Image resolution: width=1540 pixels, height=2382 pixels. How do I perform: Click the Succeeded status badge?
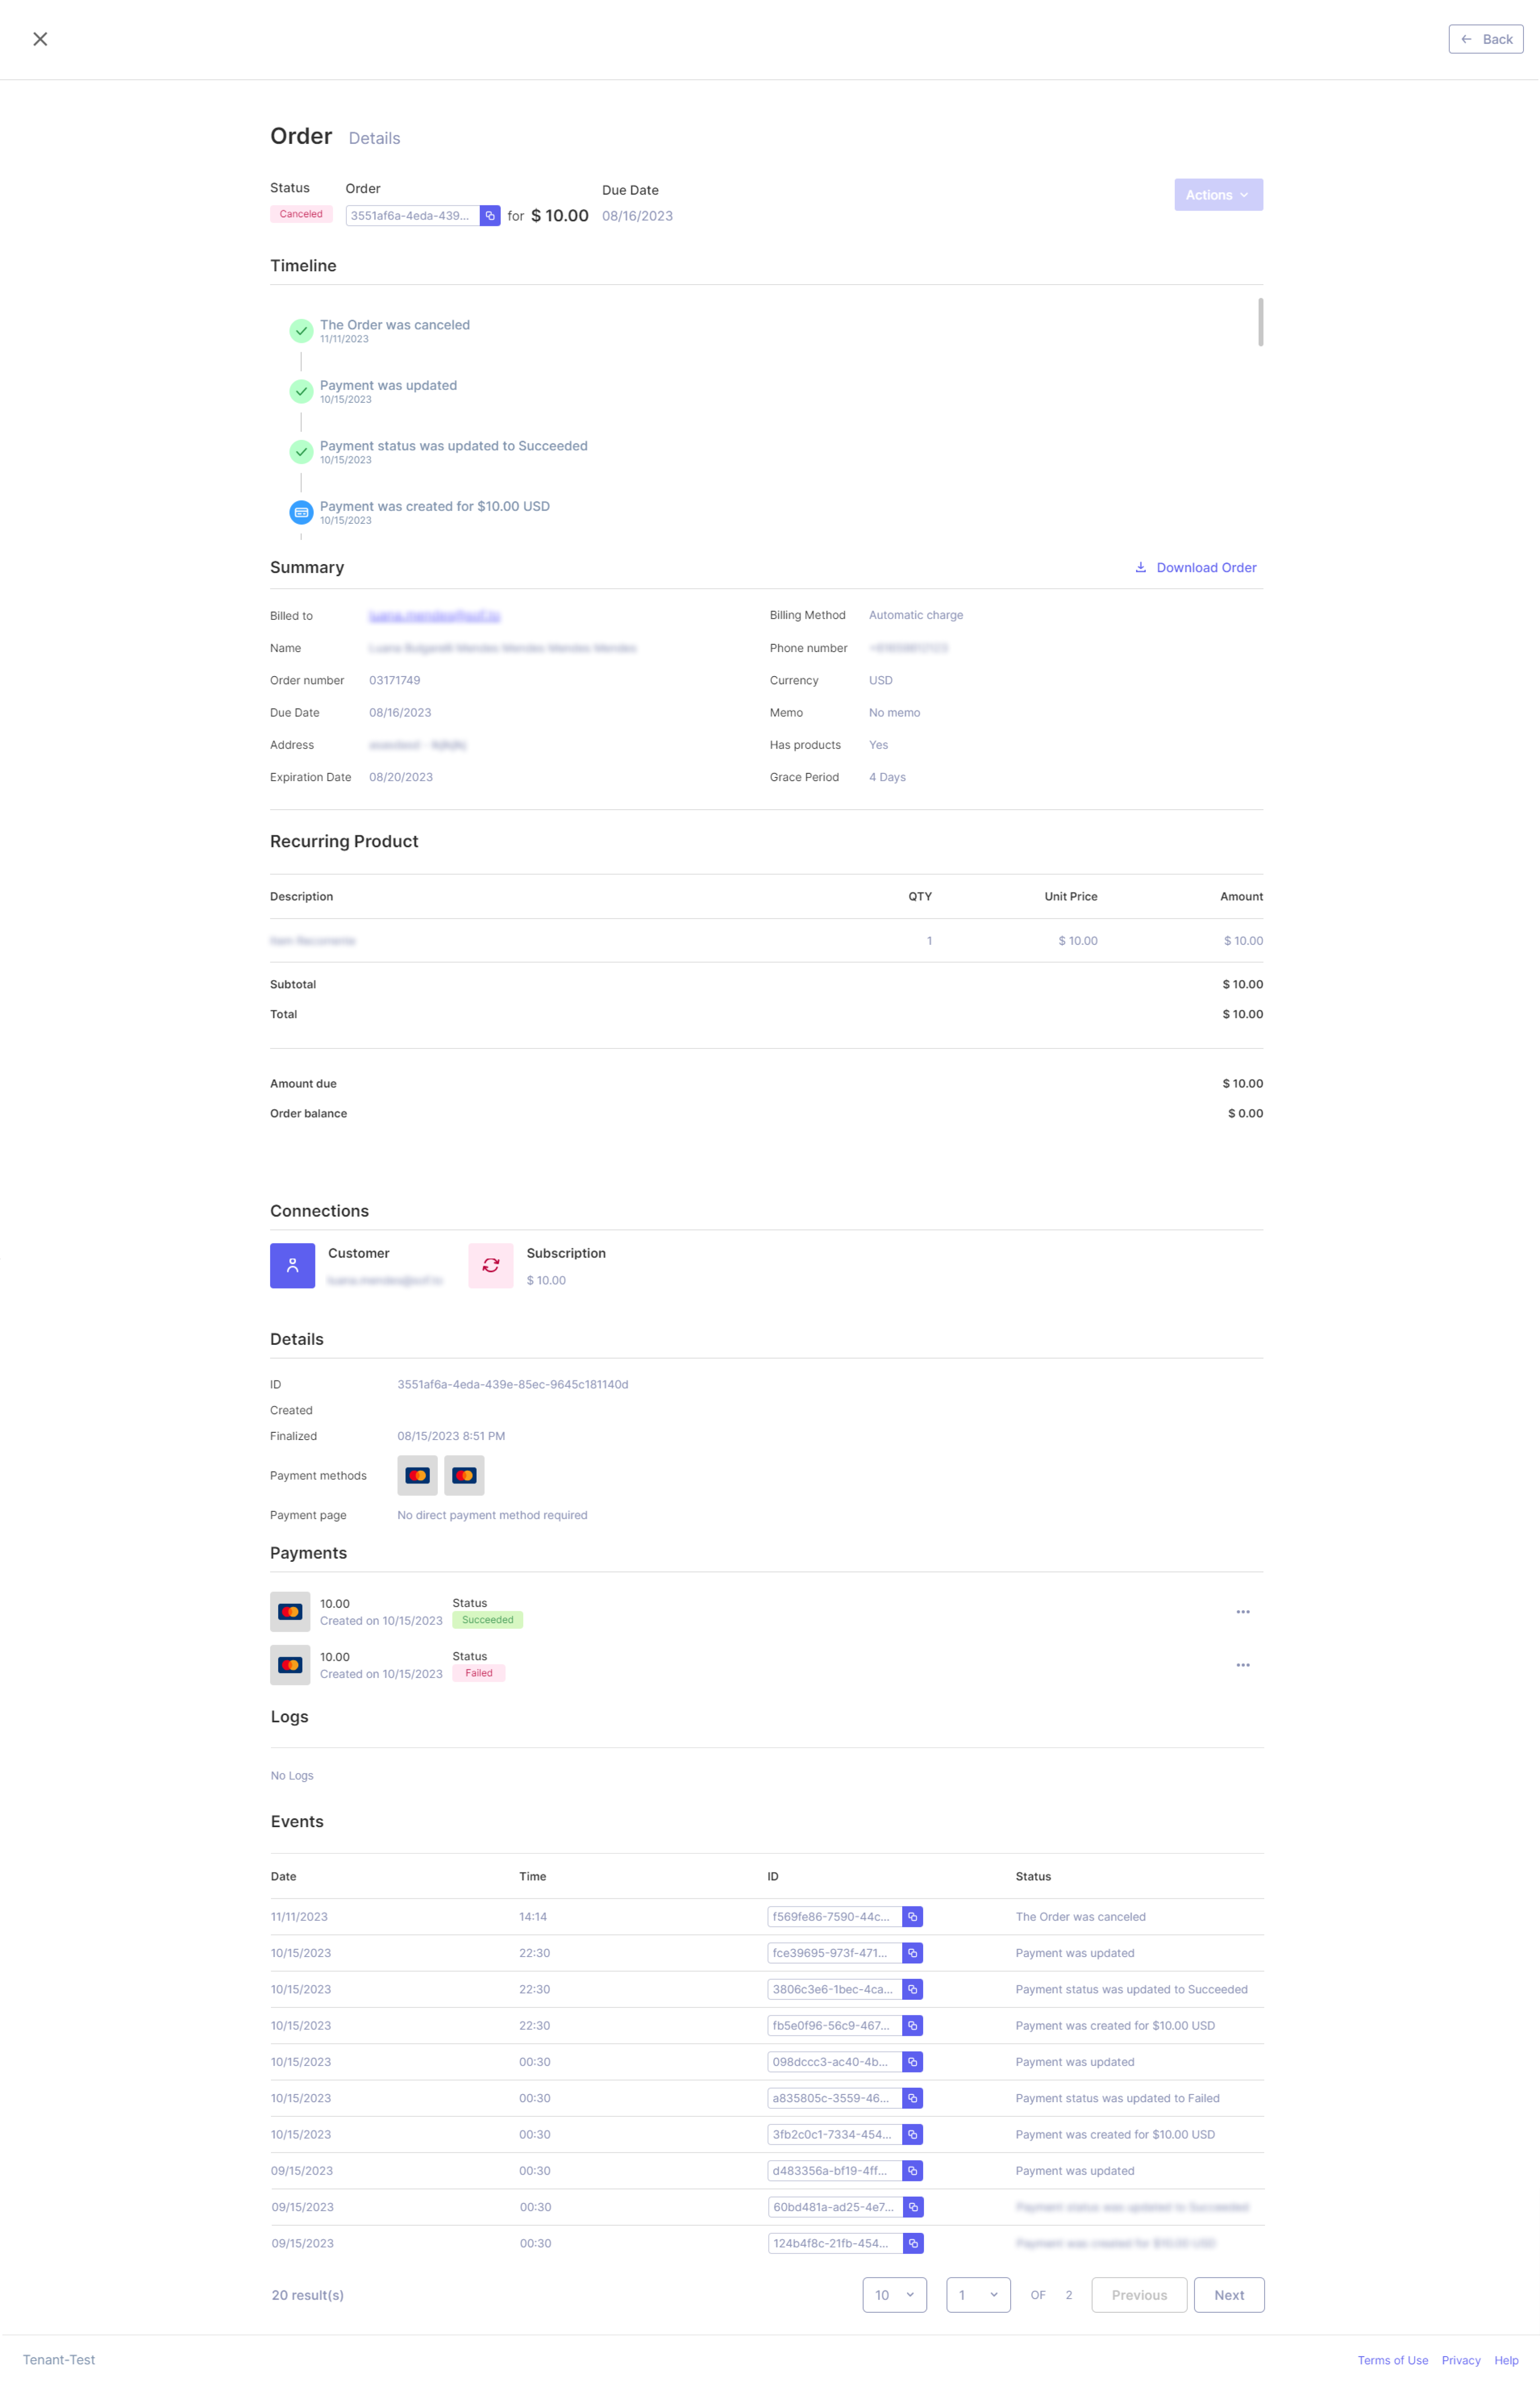(487, 1620)
